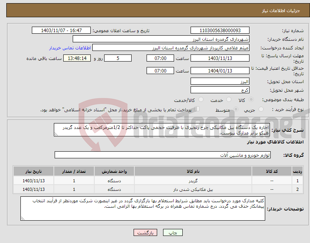Toggle the اسناد خزانه اسلامی payment checkbox
The height and width of the screenshot is (243, 310).
click(197, 109)
